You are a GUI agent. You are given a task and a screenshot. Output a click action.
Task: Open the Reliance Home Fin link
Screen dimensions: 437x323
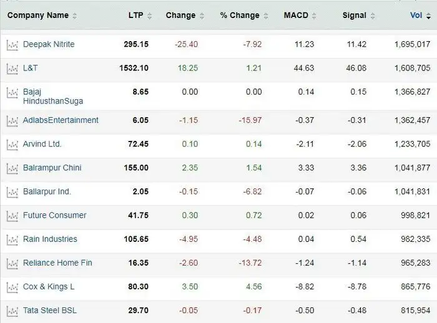(x=57, y=263)
